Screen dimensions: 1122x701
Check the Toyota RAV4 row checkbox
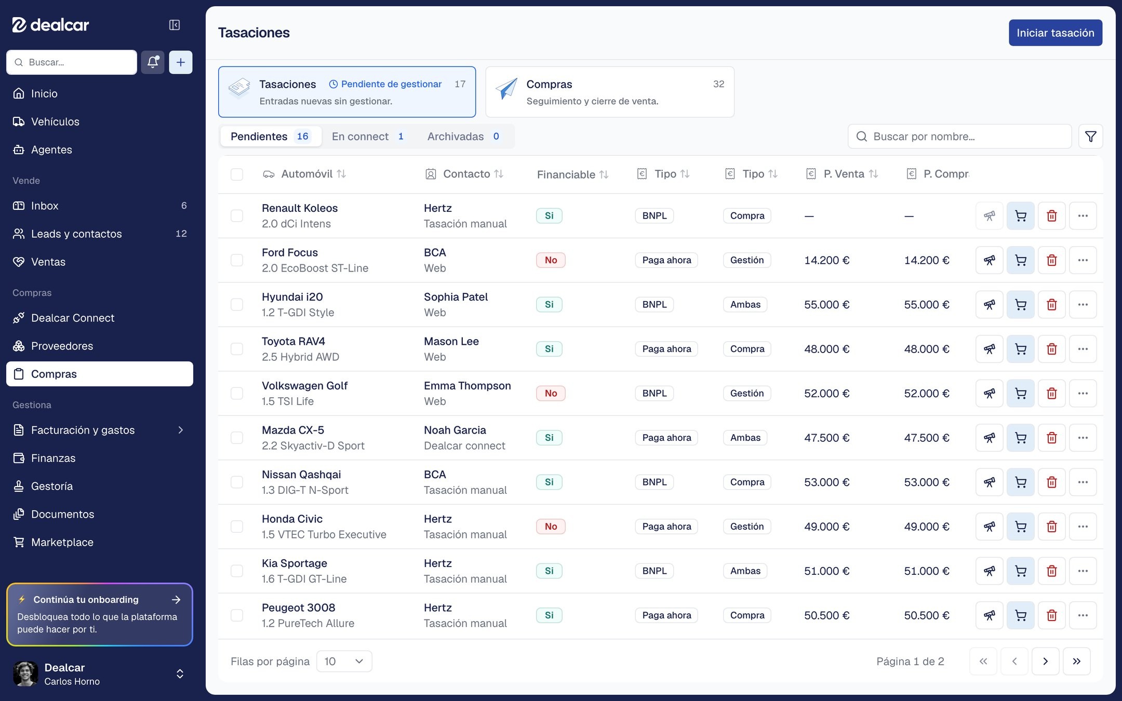tap(237, 349)
